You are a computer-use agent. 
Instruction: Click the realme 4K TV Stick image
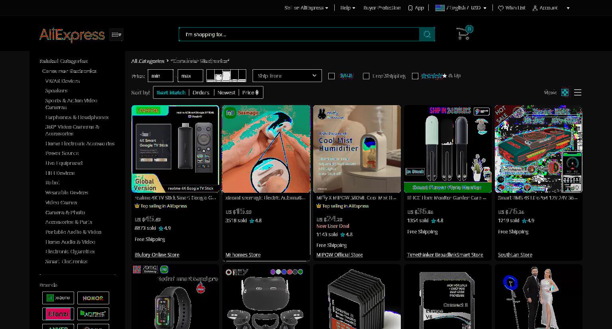click(x=175, y=149)
